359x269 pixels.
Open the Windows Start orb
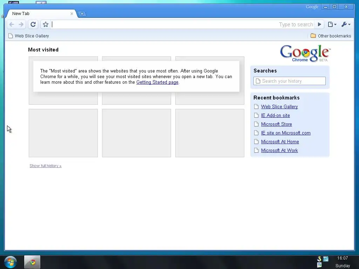[10, 262]
